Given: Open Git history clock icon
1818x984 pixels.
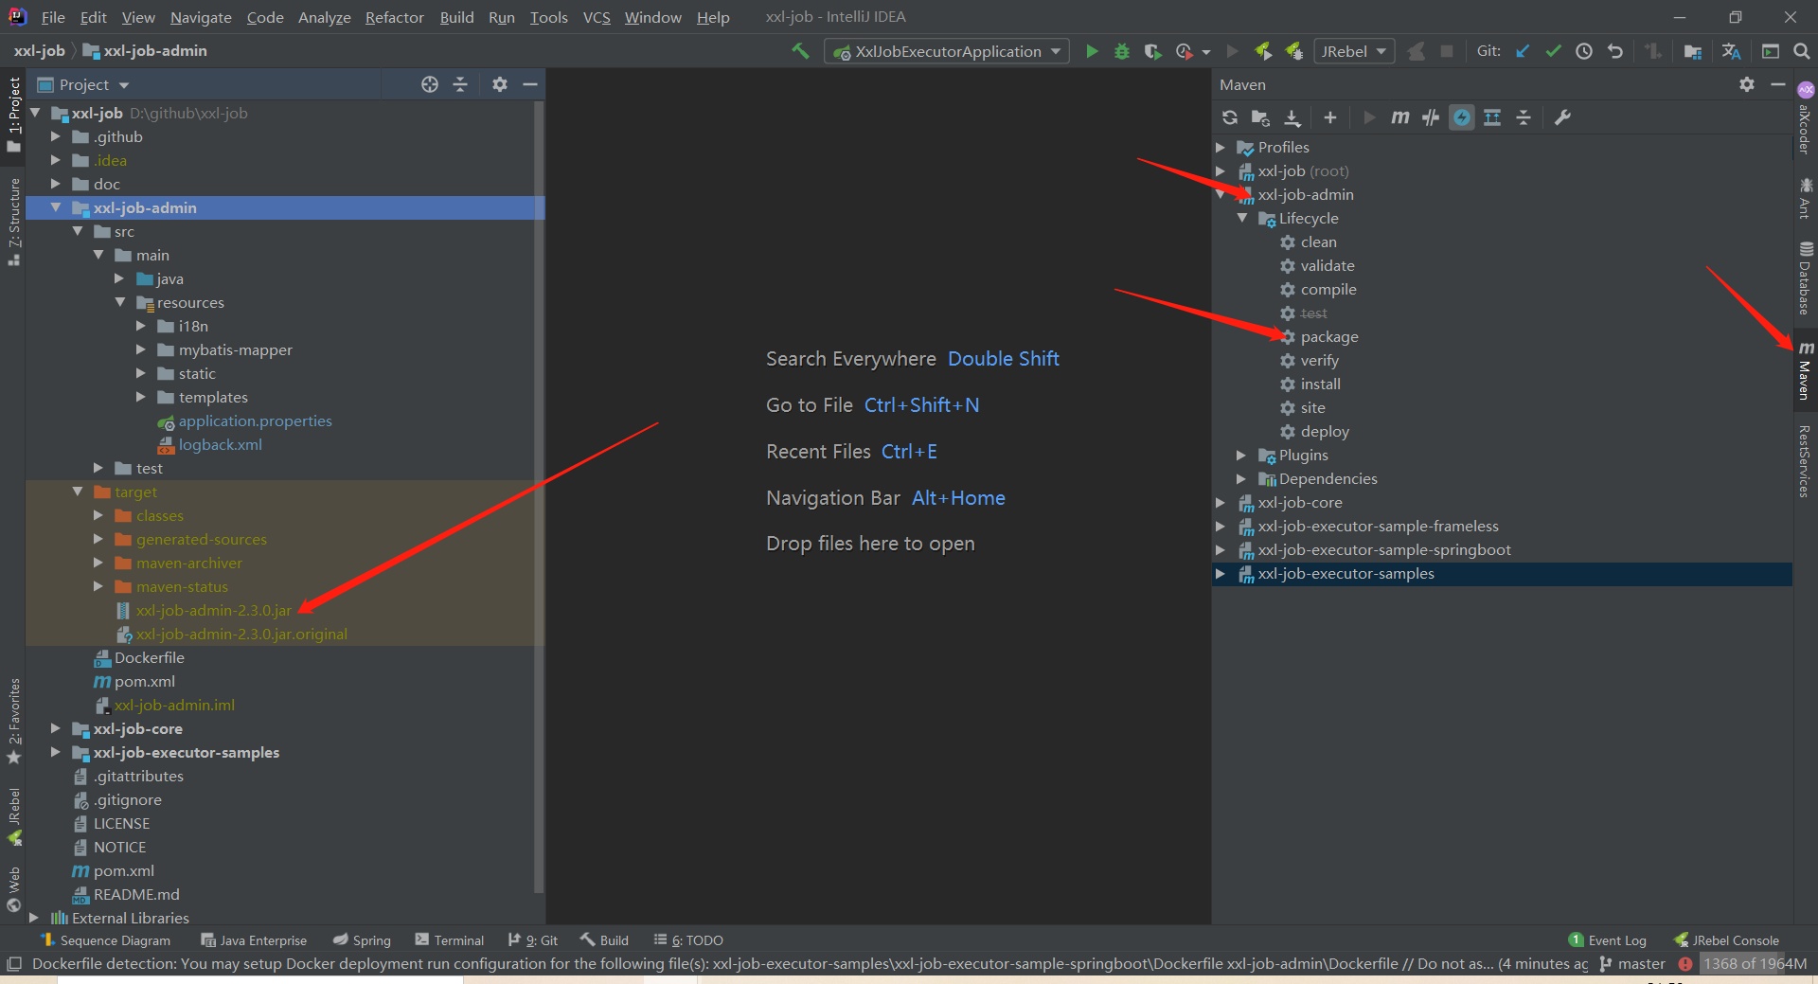Looking at the screenshot, I should click(x=1584, y=51).
